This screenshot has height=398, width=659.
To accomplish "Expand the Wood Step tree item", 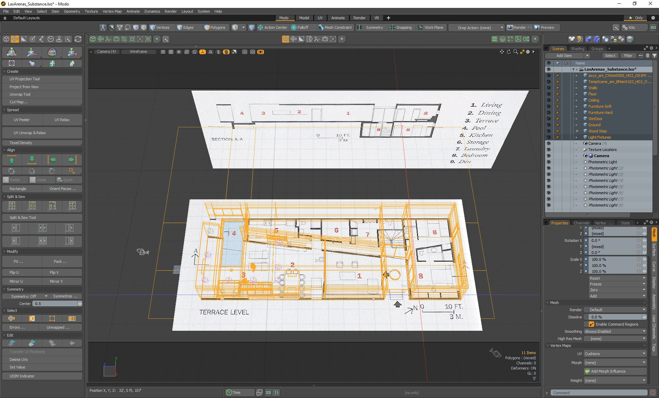I will [x=577, y=131].
